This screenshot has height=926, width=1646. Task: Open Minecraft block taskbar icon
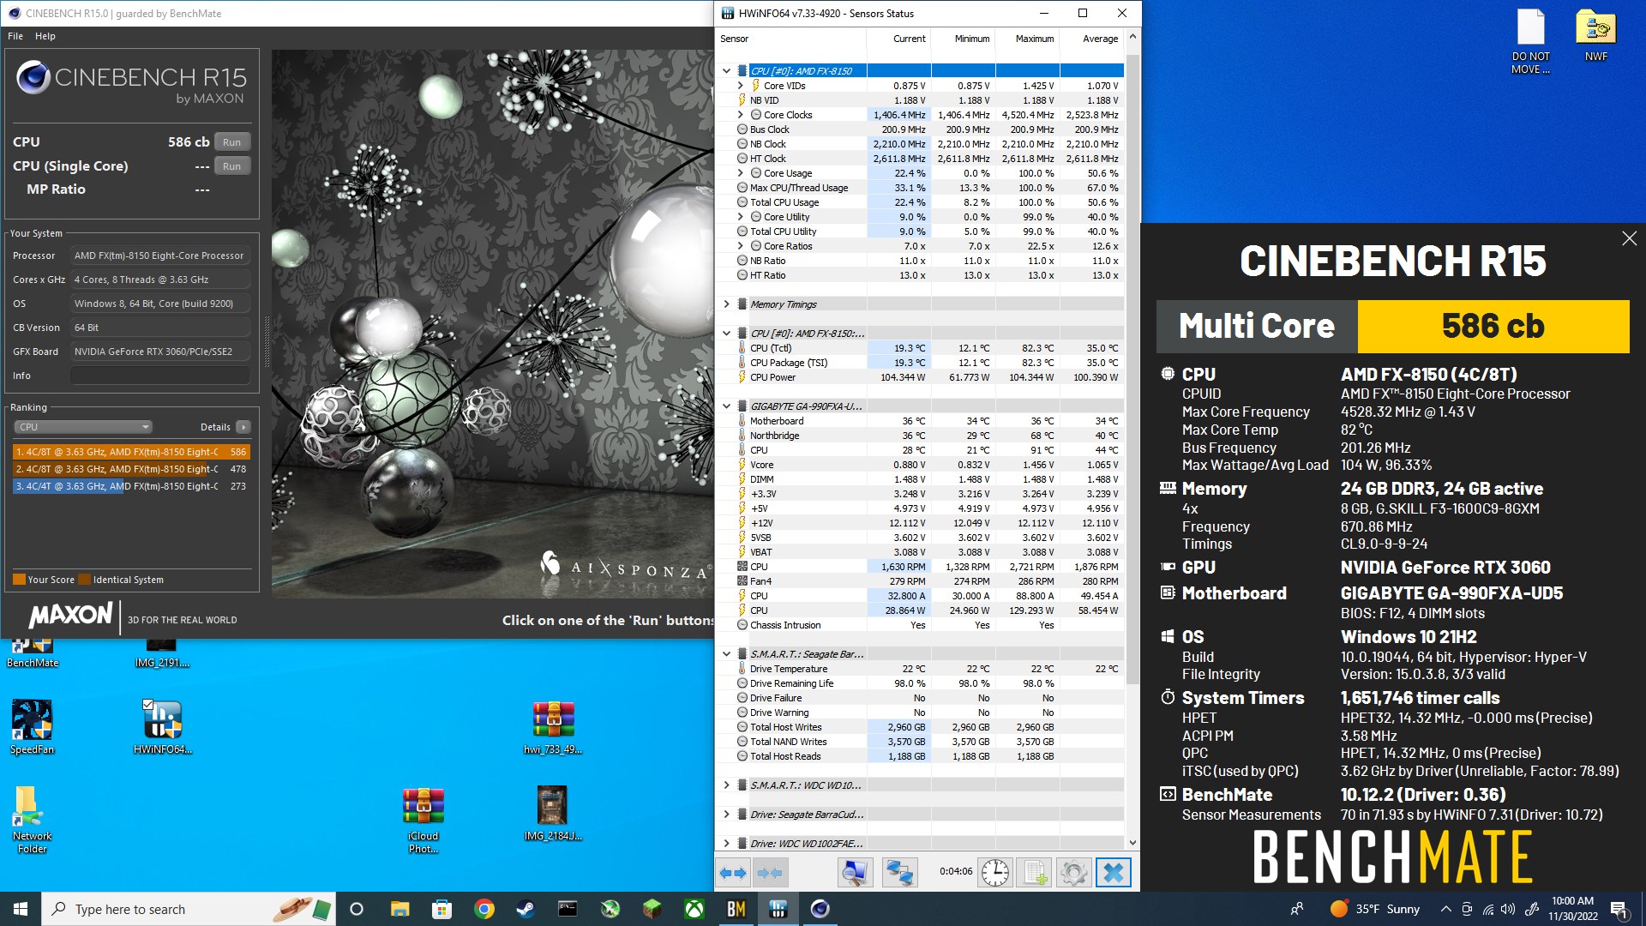(652, 909)
